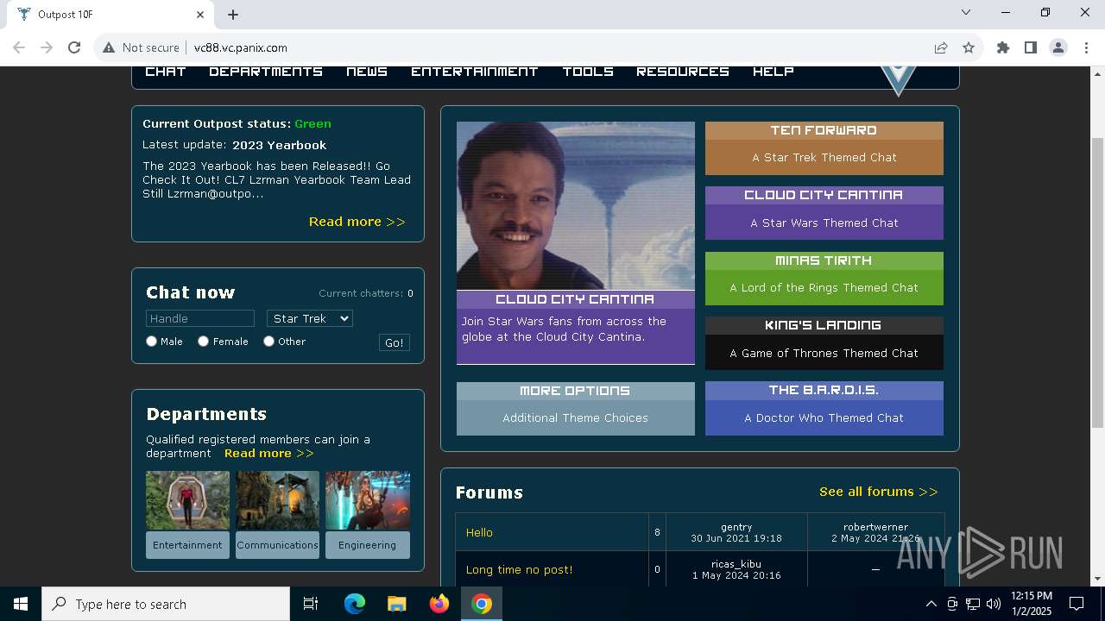Open The B.A.R.D.I.S. Doctor Who chat
The height and width of the screenshot is (621, 1105).
click(x=824, y=408)
